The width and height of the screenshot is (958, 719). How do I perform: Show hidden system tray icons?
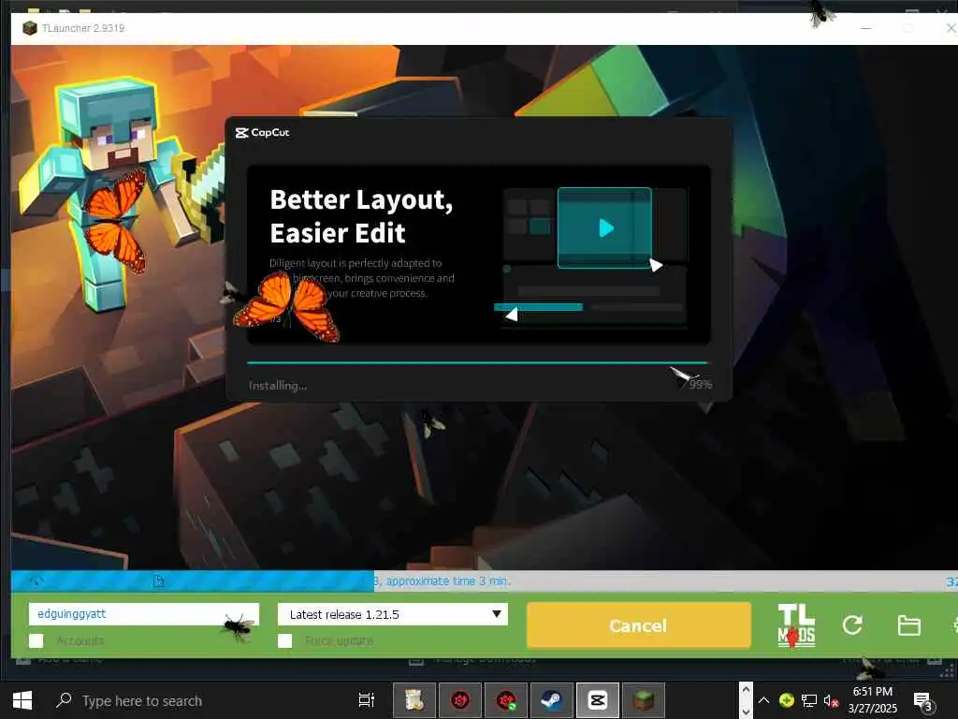(x=763, y=700)
